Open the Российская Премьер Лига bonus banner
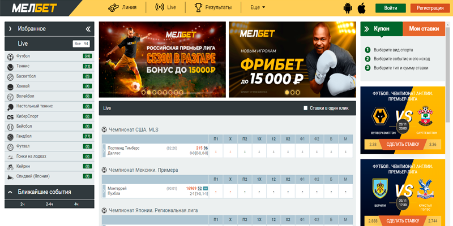 coord(163,59)
